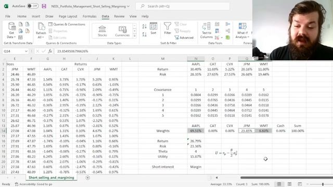Image resolution: width=333 pixels, height=187 pixels.
Task: Select the Short_selling_and_margining sheet tab
Action: click(52, 178)
